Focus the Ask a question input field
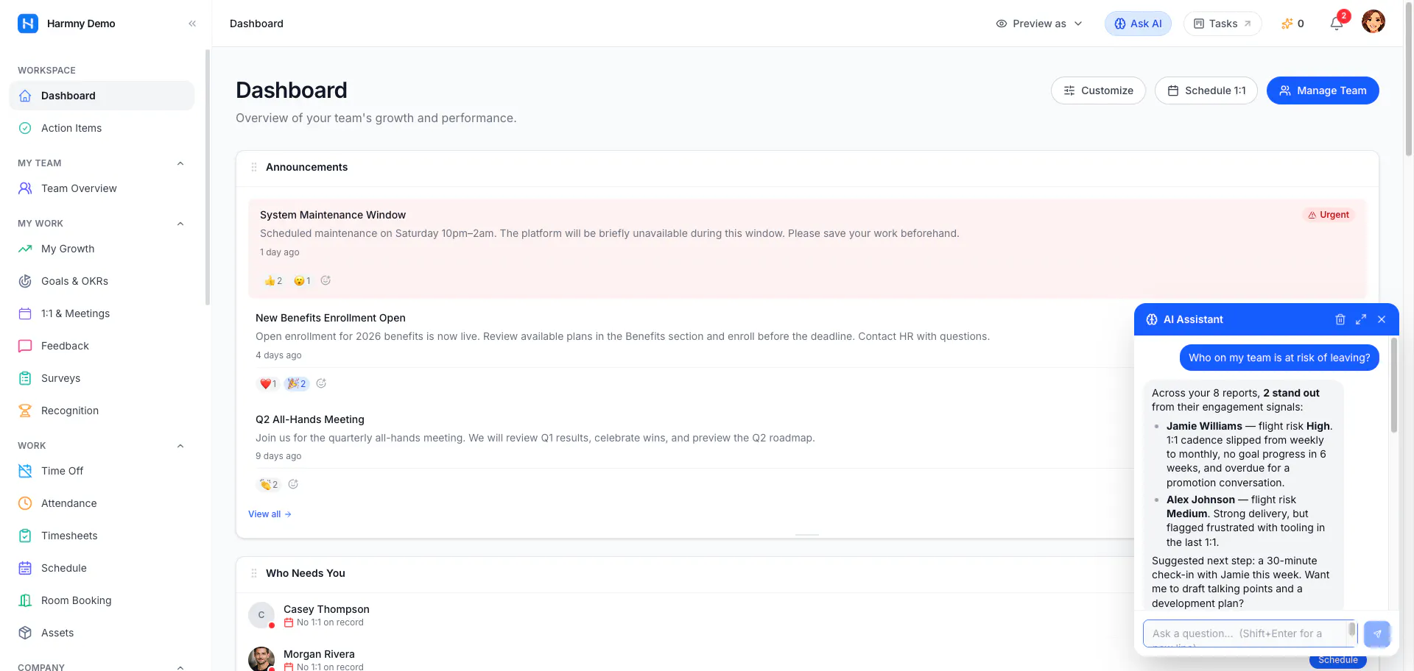 [x=1249, y=633]
